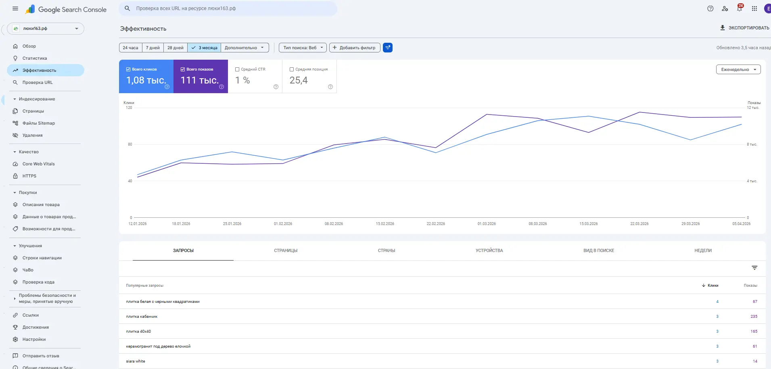Open the Еженедельно grouping dropdown
The height and width of the screenshot is (369, 771).
click(738, 69)
